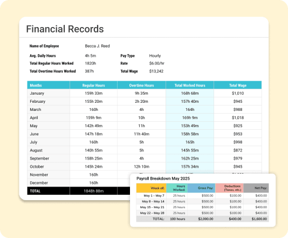
Task: Select the November row label
Action: coord(39,175)
